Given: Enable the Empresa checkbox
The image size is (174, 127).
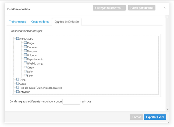Looking at the screenshot, I should [x=25, y=47].
